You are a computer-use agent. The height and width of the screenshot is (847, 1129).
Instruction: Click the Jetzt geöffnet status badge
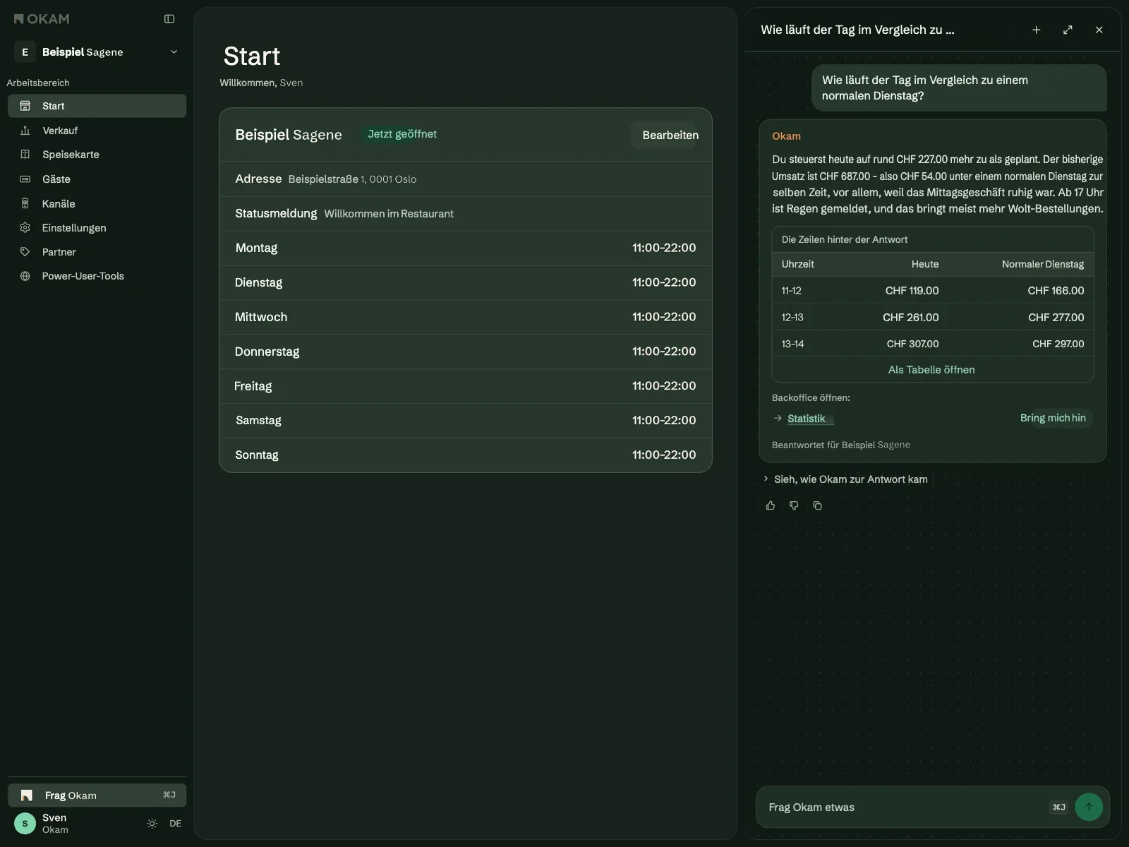pos(402,134)
